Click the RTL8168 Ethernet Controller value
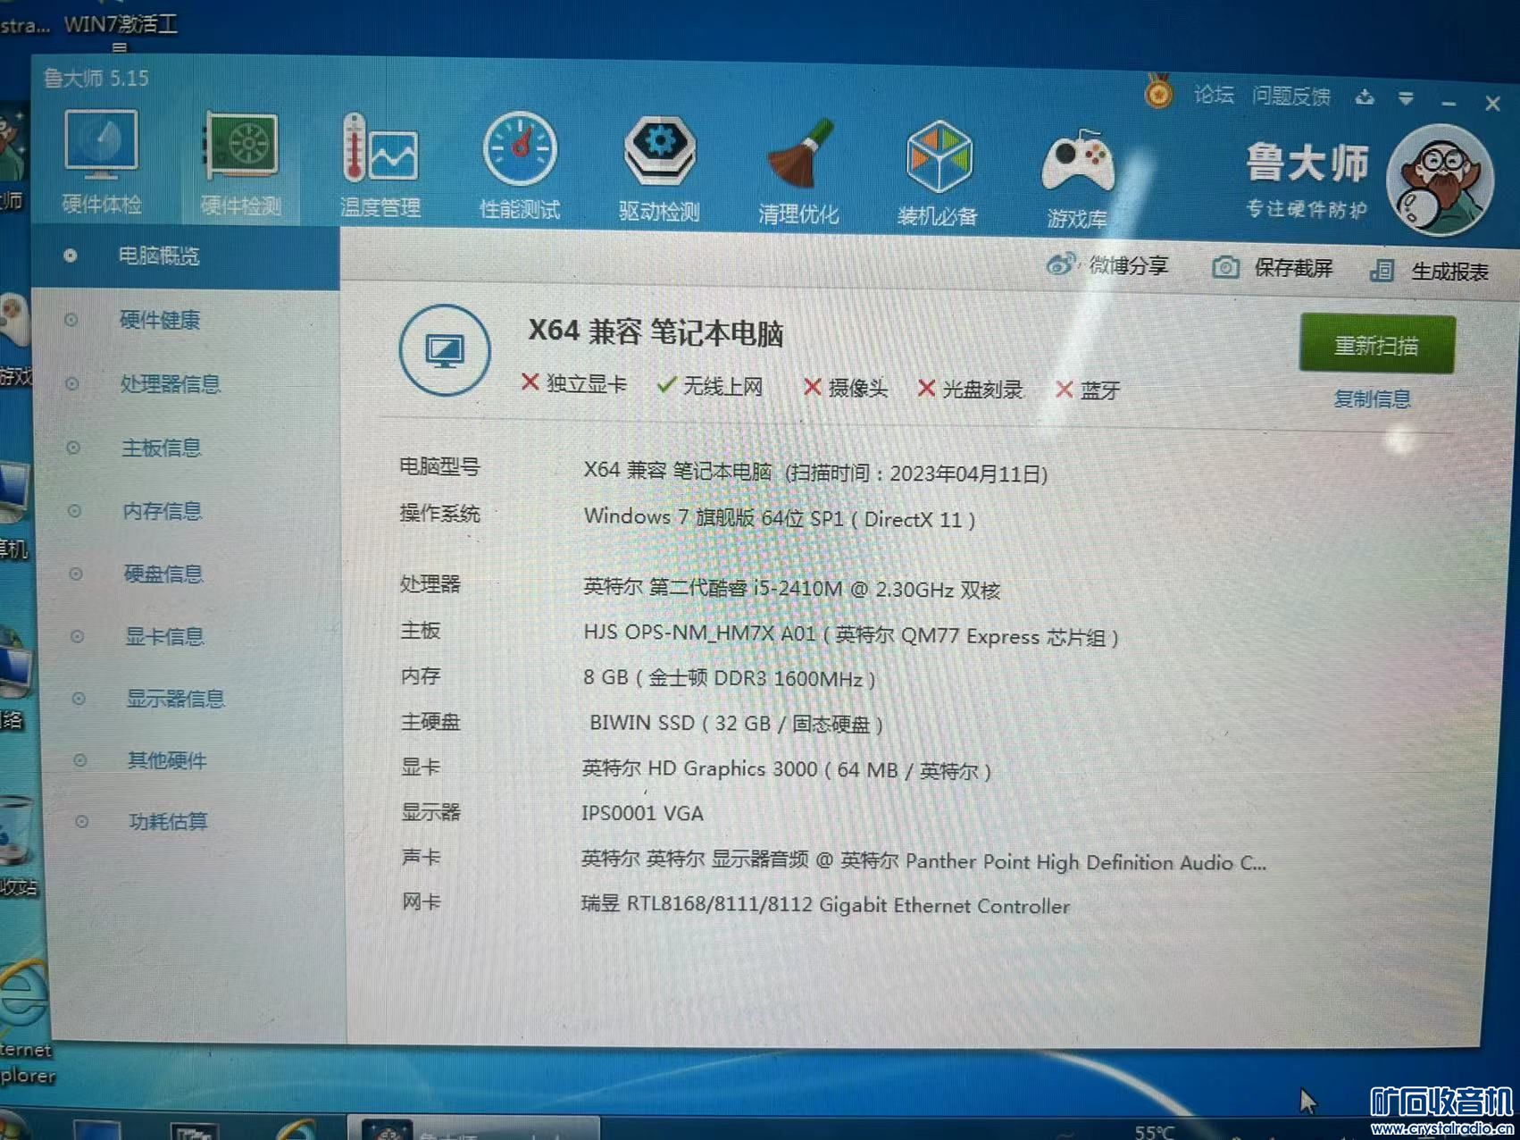Viewport: 1520px width, 1140px height. (x=825, y=905)
